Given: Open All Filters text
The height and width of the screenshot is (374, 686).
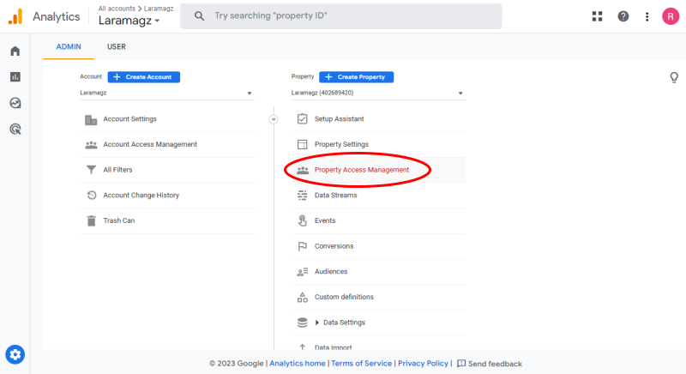Looking at the screenshot, I should pyautogui.click(x=117, y=170).
